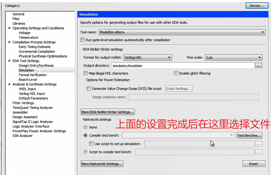Browse for the test bench compile script
271x175 pixels.
point(258,152)
